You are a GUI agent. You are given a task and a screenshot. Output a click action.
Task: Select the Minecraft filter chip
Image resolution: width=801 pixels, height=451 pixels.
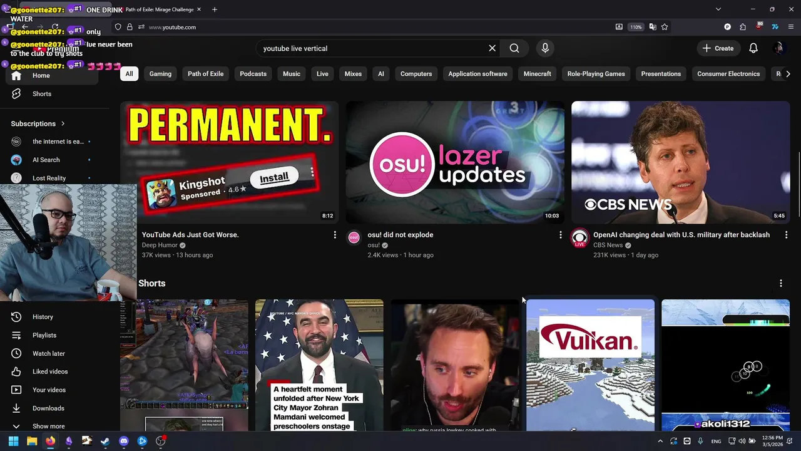[538, 74]
